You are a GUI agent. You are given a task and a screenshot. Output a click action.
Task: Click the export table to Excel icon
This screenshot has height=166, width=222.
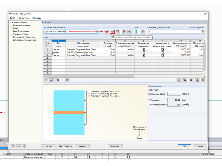tap(197, 80)
